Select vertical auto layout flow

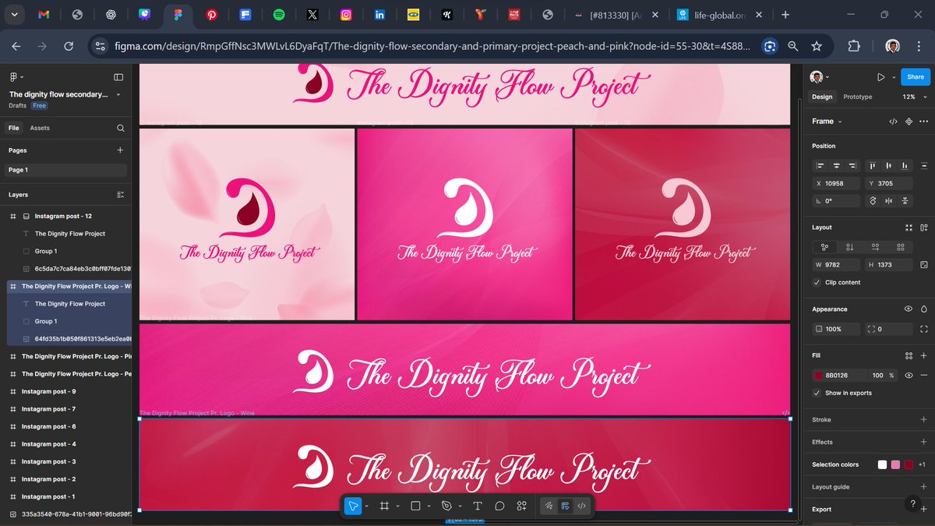click(x=850, y=247)
